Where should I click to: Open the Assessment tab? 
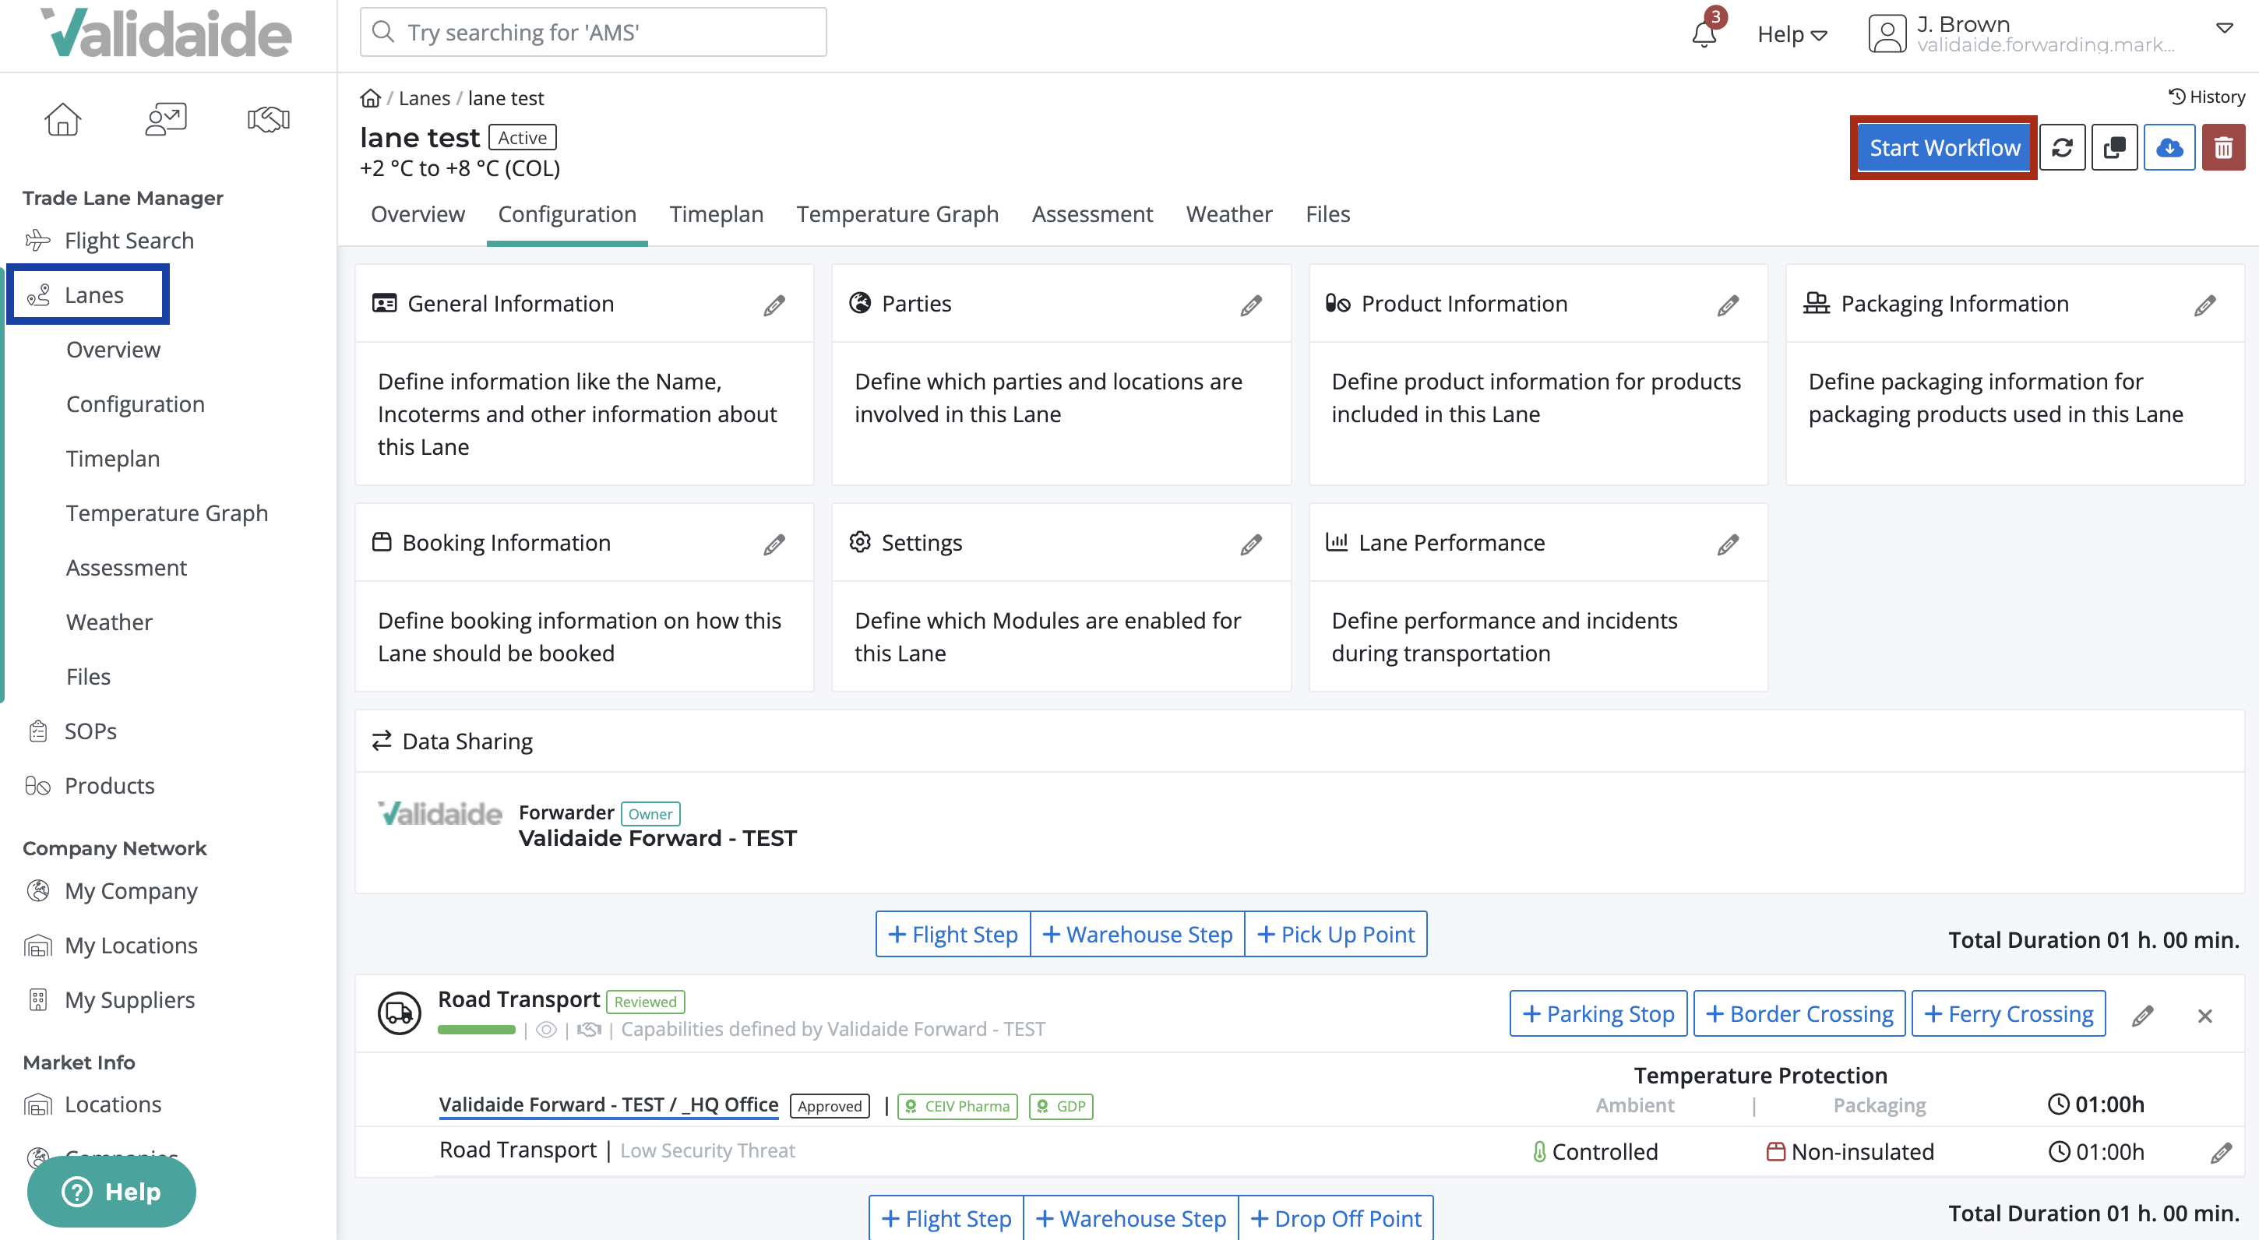(1092, 214)
